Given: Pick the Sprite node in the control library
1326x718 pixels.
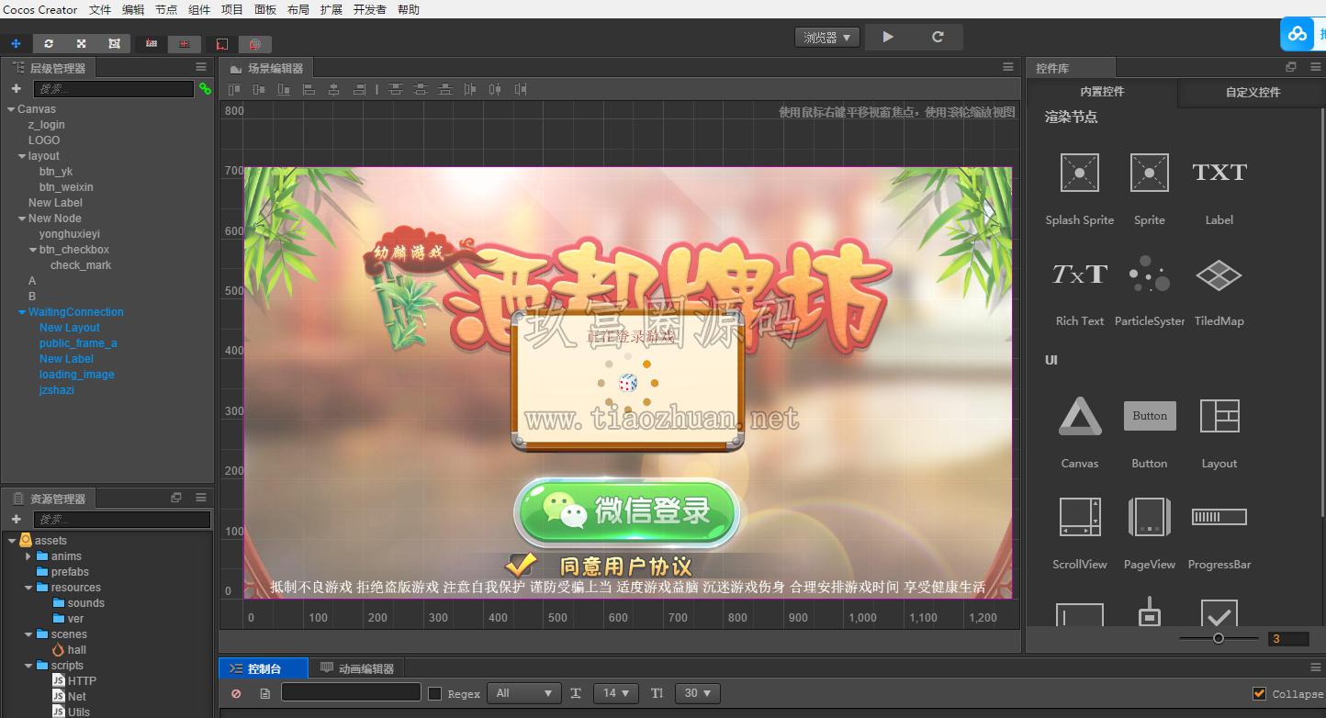Looking at the screenshot, I should [x=1150, y=173].
